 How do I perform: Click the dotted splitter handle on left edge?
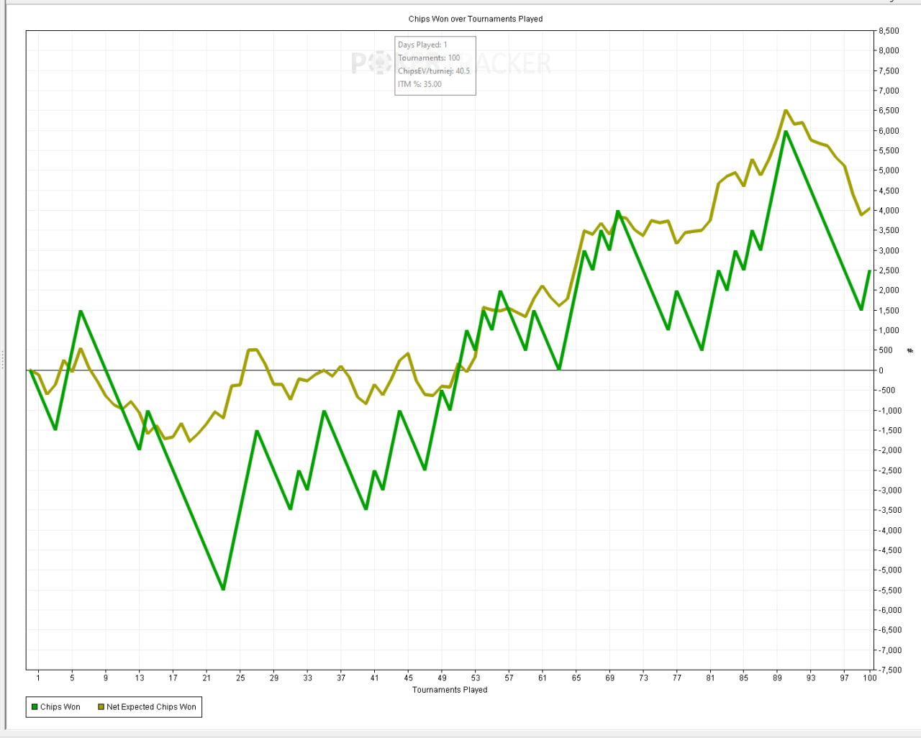click(x=3, y=360)
